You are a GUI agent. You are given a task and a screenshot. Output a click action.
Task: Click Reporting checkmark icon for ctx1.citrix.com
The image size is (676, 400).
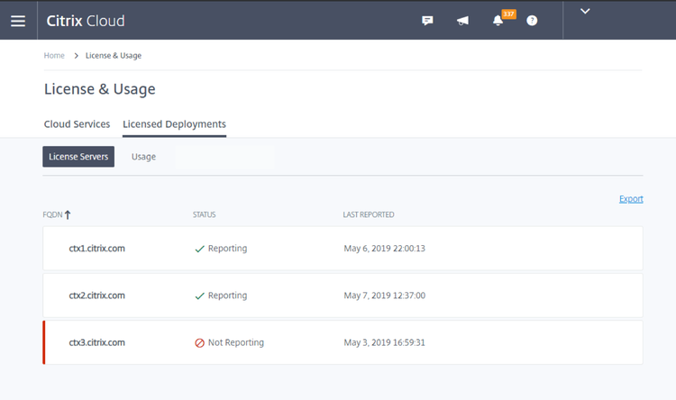pyautogui.click(x=199, y=249)
